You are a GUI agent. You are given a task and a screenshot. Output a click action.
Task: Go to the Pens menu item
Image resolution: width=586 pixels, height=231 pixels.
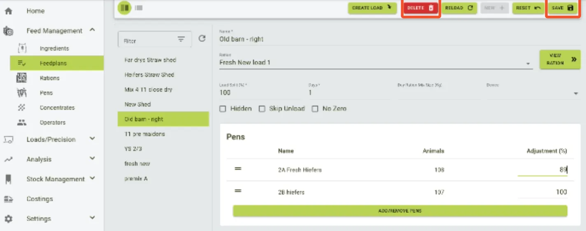(46, 93)
